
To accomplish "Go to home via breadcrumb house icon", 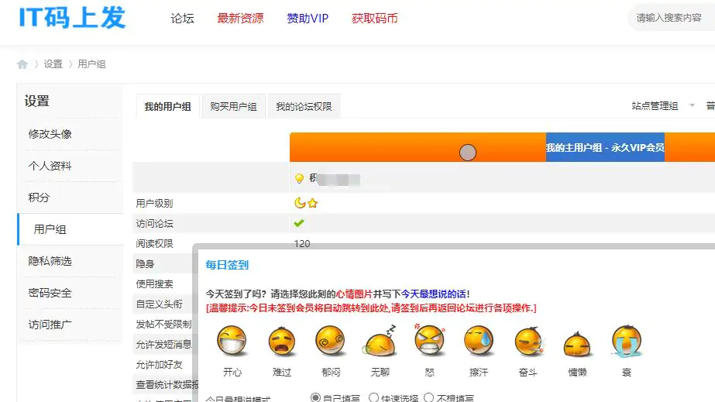I will [22, 64].
